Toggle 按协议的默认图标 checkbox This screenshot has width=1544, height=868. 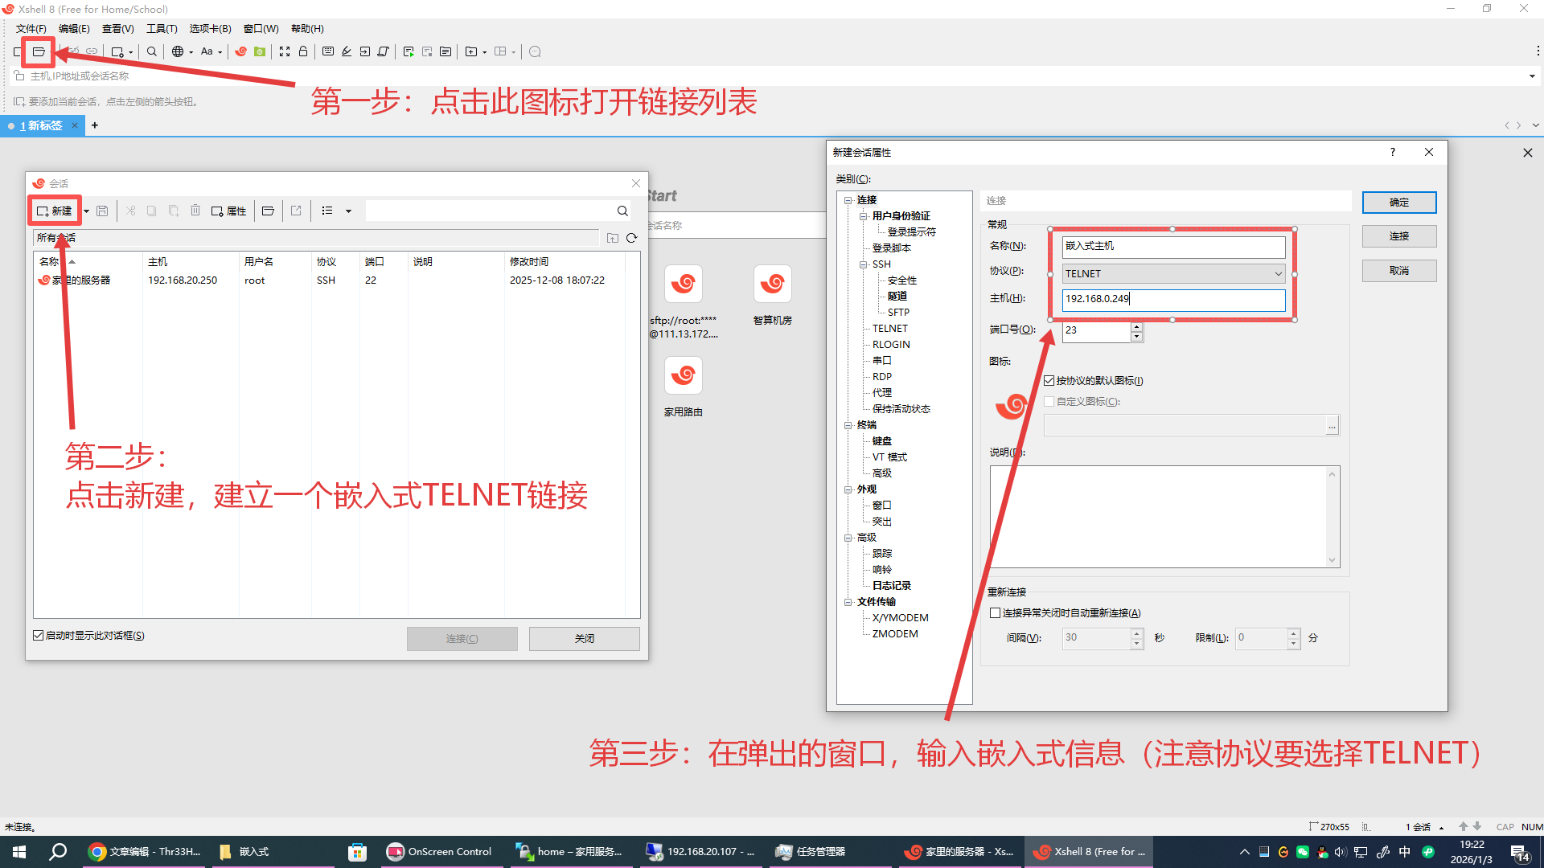[1049, 380]
